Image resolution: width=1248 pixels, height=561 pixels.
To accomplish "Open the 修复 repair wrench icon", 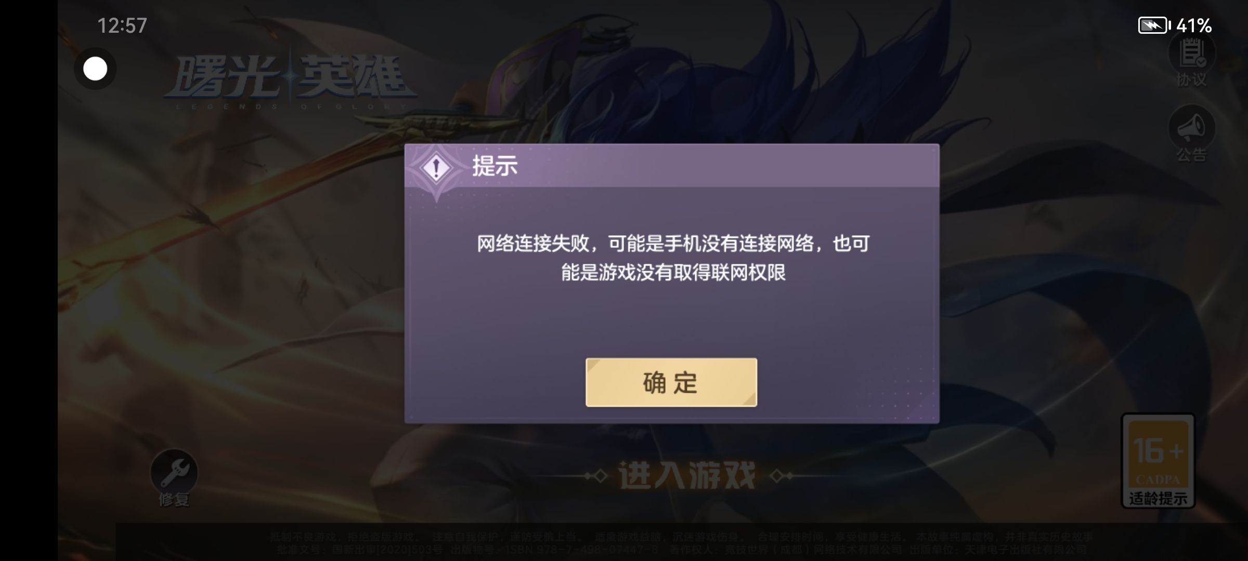I will [x=174, y=472].
